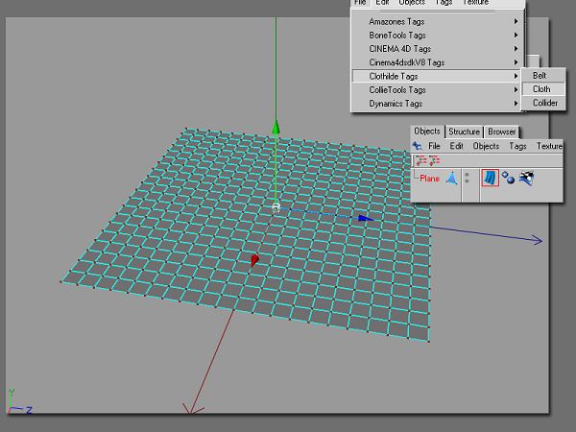Screen dimensions: 576x432
Task: Click the Plane polygon object triangle icon
Action: coord(451,179)
